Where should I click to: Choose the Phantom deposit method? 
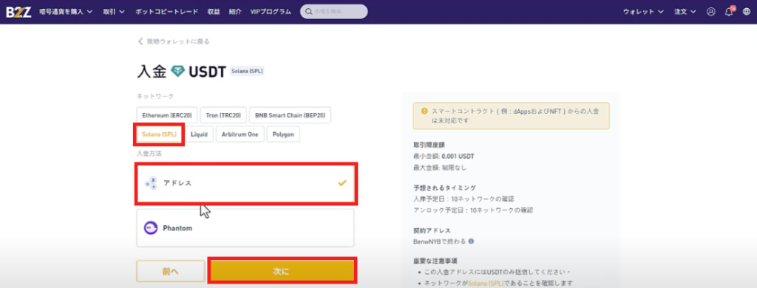point(245,227)
